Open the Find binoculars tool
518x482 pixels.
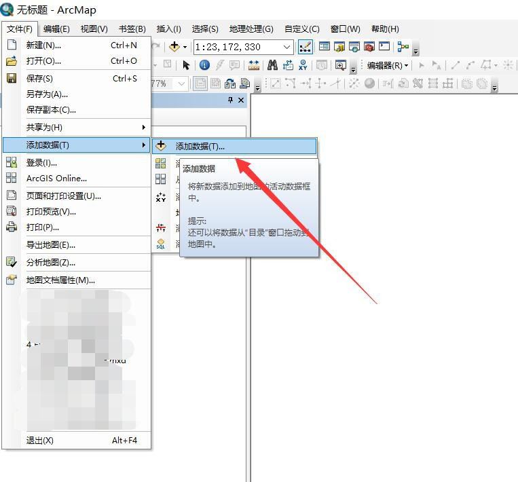coord(272,65)
